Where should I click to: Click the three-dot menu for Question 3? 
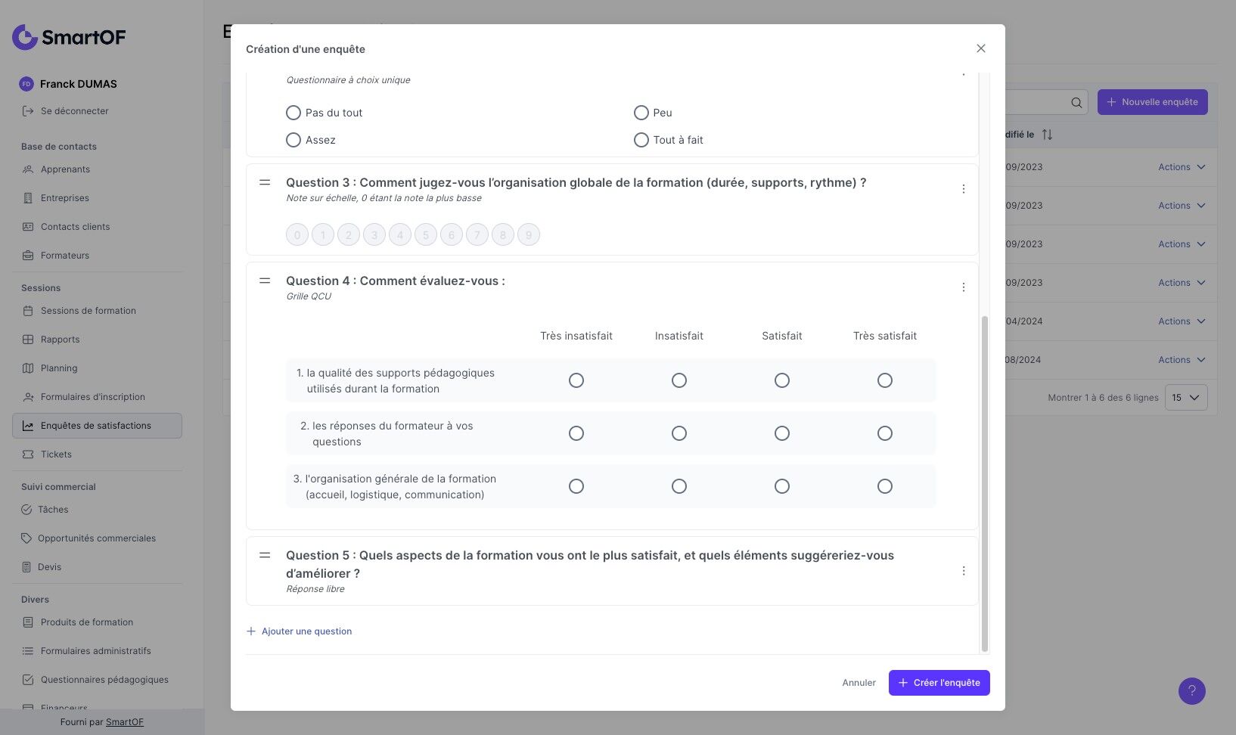coord(963,189)
